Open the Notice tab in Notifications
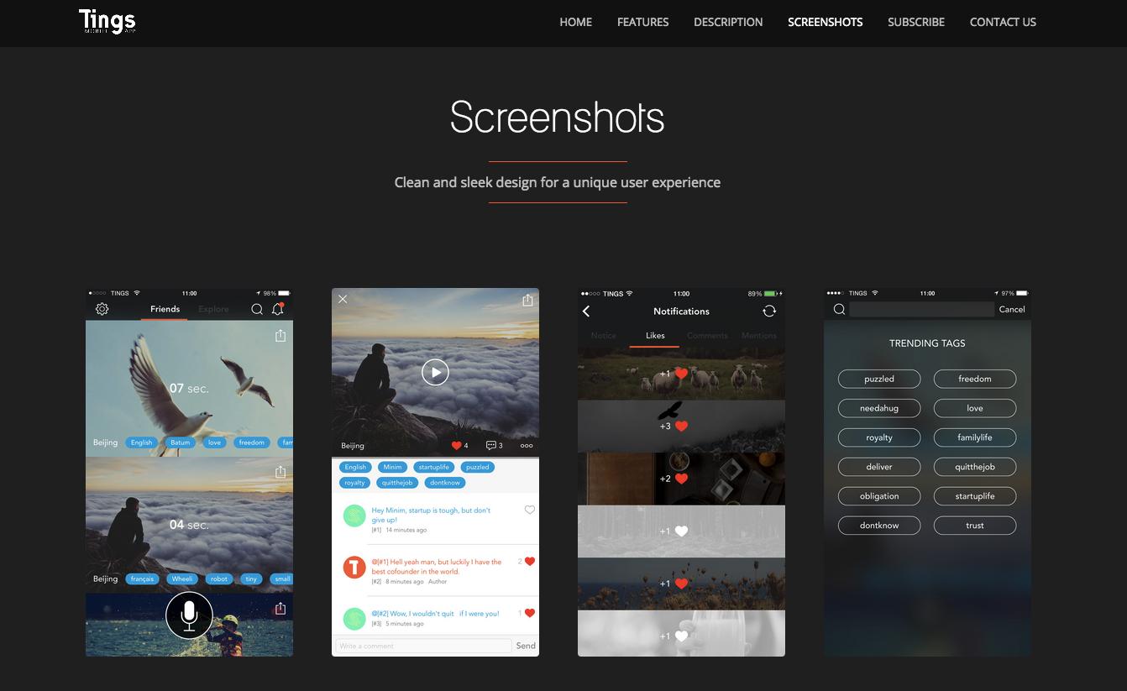 click(604, 336)
